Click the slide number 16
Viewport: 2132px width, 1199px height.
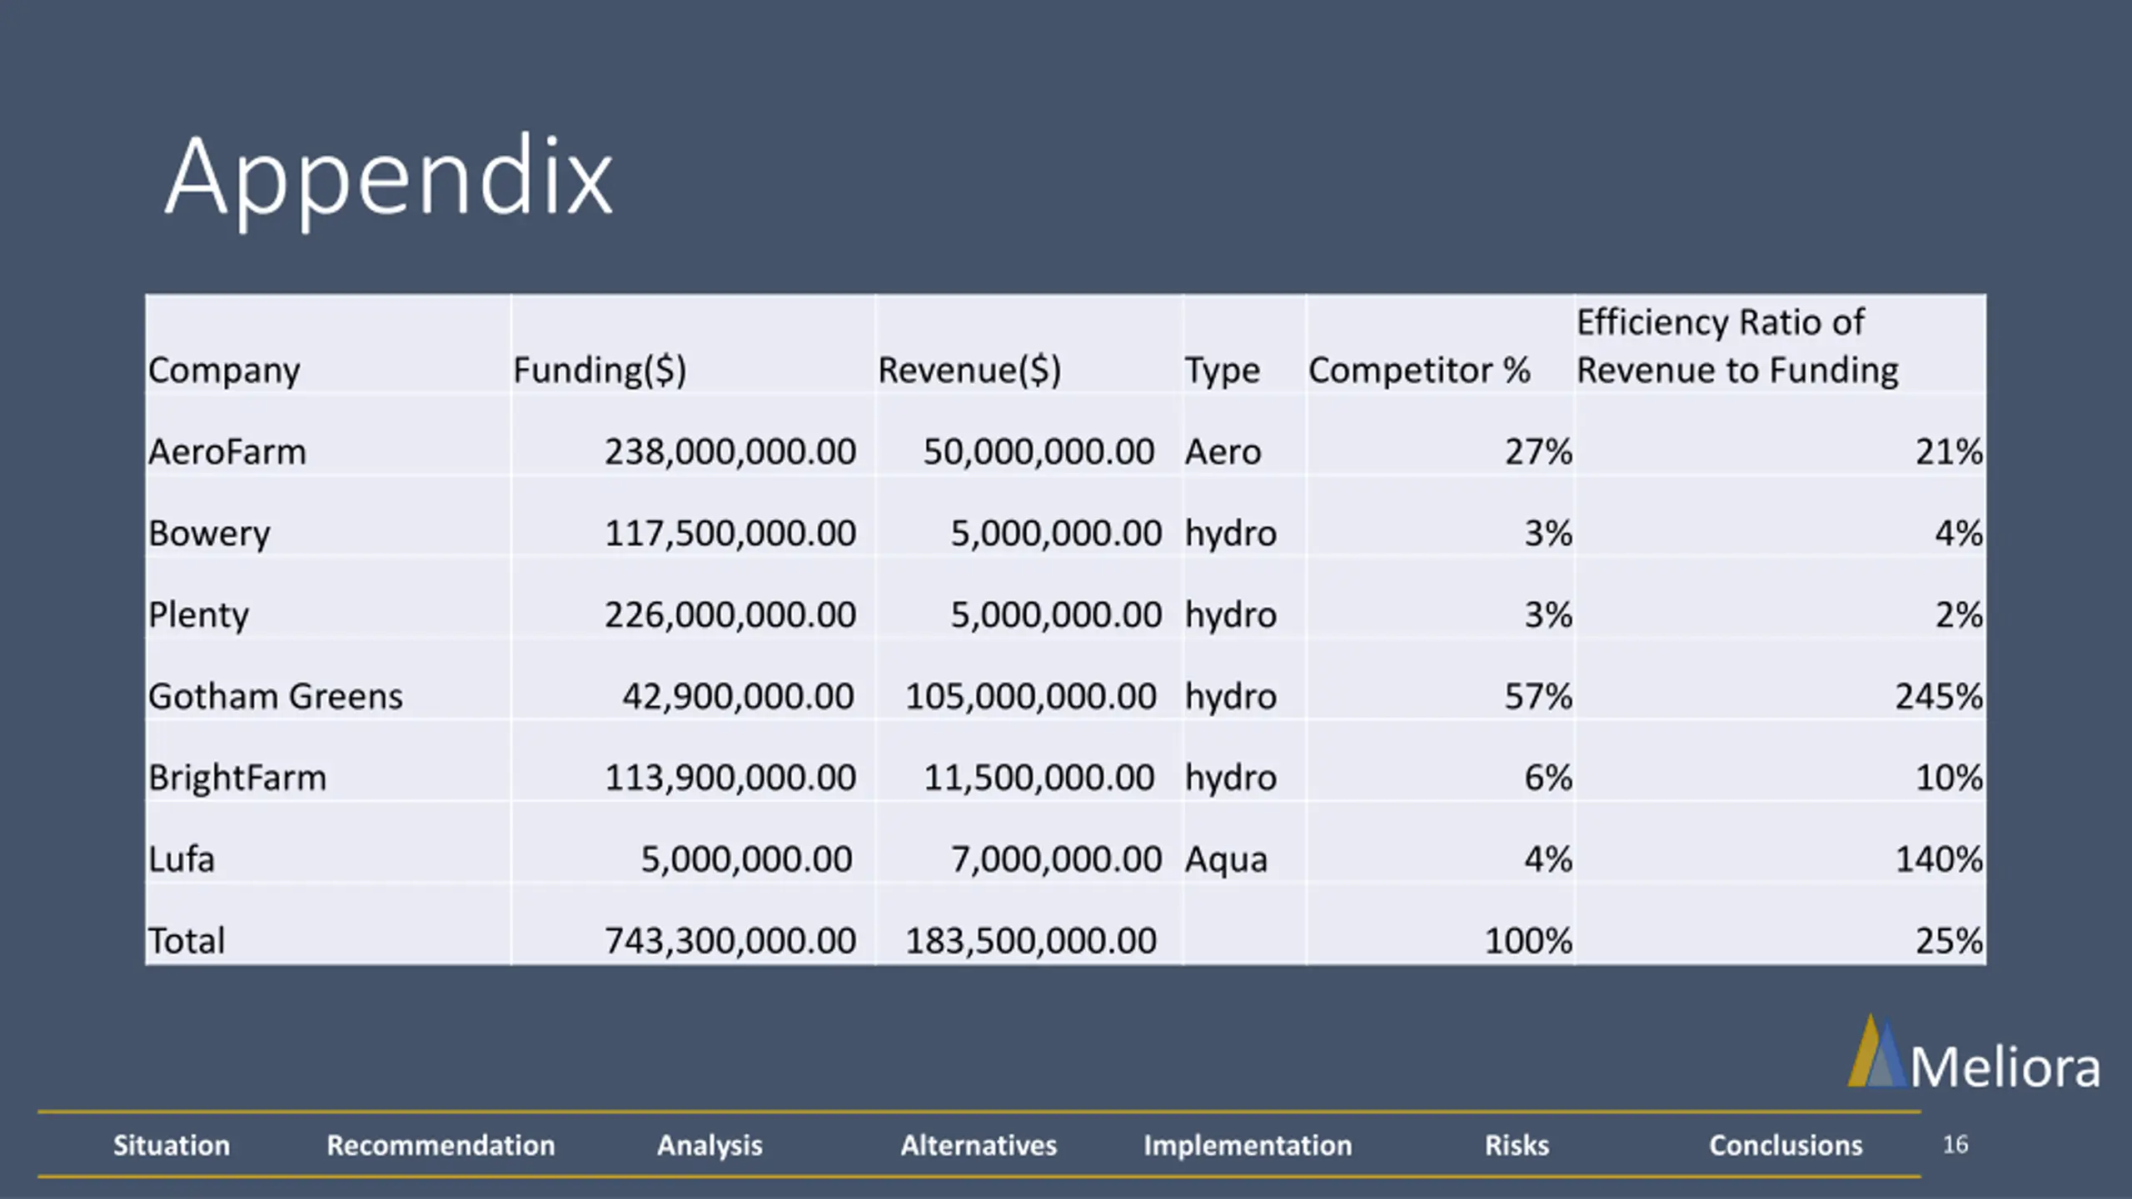1955,1145
